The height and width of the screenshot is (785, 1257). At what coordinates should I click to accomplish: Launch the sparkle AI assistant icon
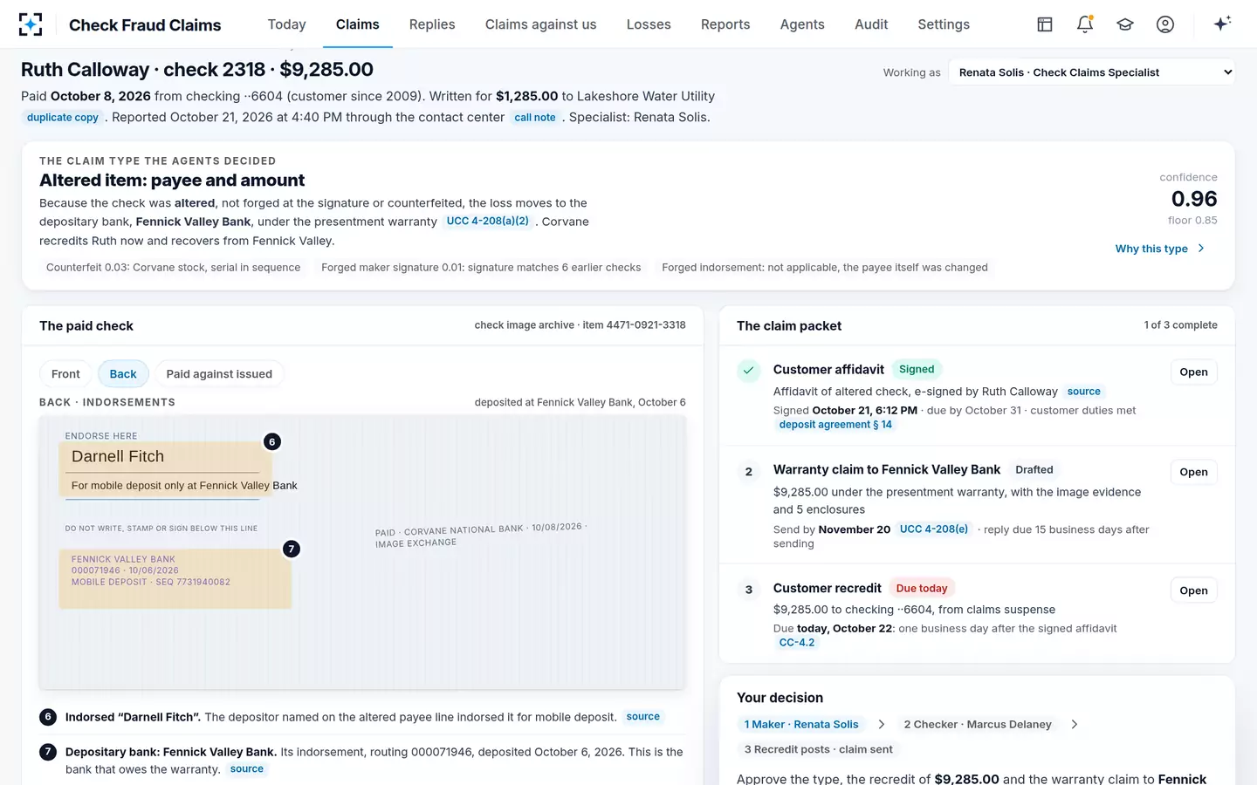coord(1222,24)
